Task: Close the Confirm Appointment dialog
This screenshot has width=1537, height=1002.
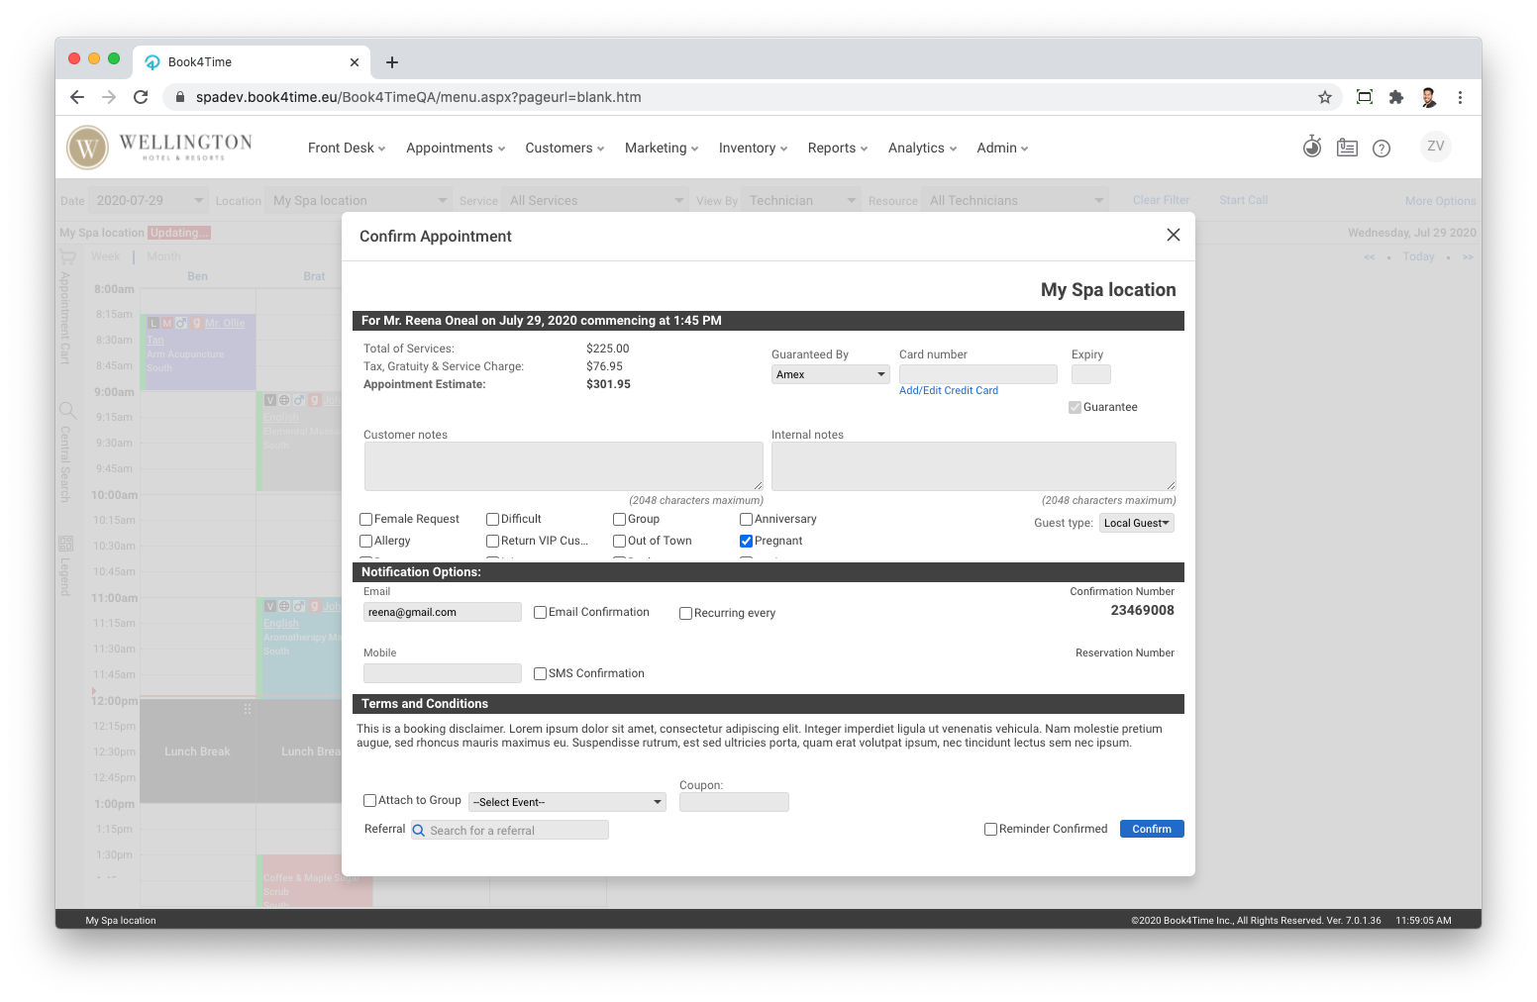Action: pyautogui.click(x=1174, y=235)
